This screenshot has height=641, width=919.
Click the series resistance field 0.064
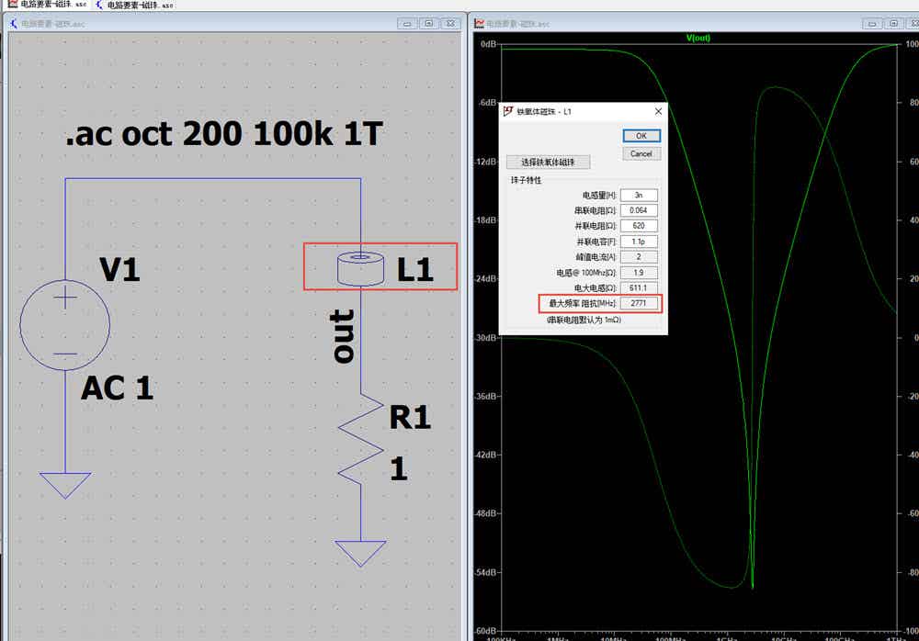tap(639, 210)
